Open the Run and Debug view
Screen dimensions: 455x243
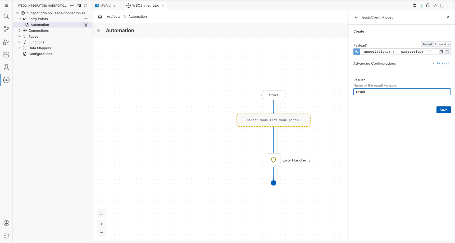[x=6, y=42]
